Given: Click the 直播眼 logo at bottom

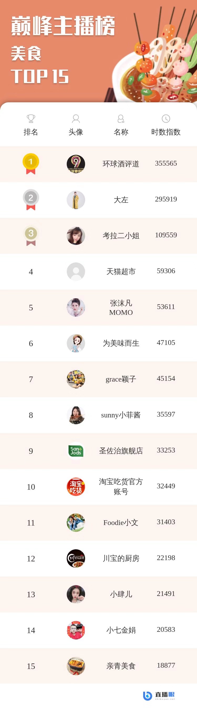Looking at the screenshot, I should coord(159,695).
